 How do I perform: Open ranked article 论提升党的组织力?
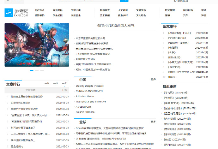21,103
